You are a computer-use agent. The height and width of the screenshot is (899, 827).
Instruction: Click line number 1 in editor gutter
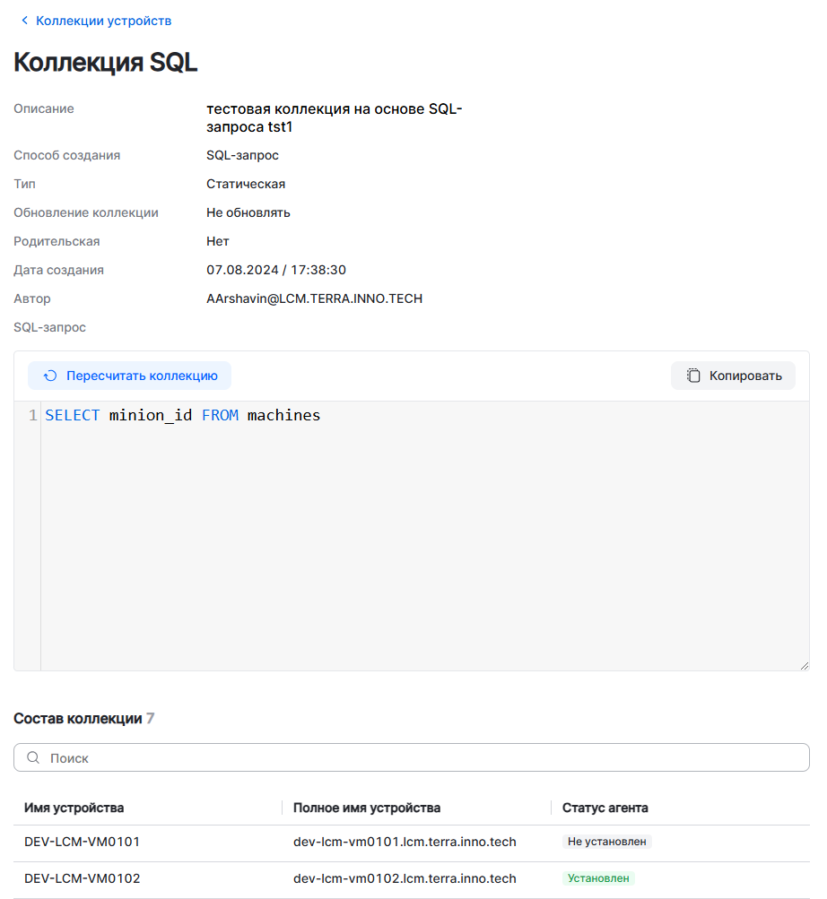(32, 416)
